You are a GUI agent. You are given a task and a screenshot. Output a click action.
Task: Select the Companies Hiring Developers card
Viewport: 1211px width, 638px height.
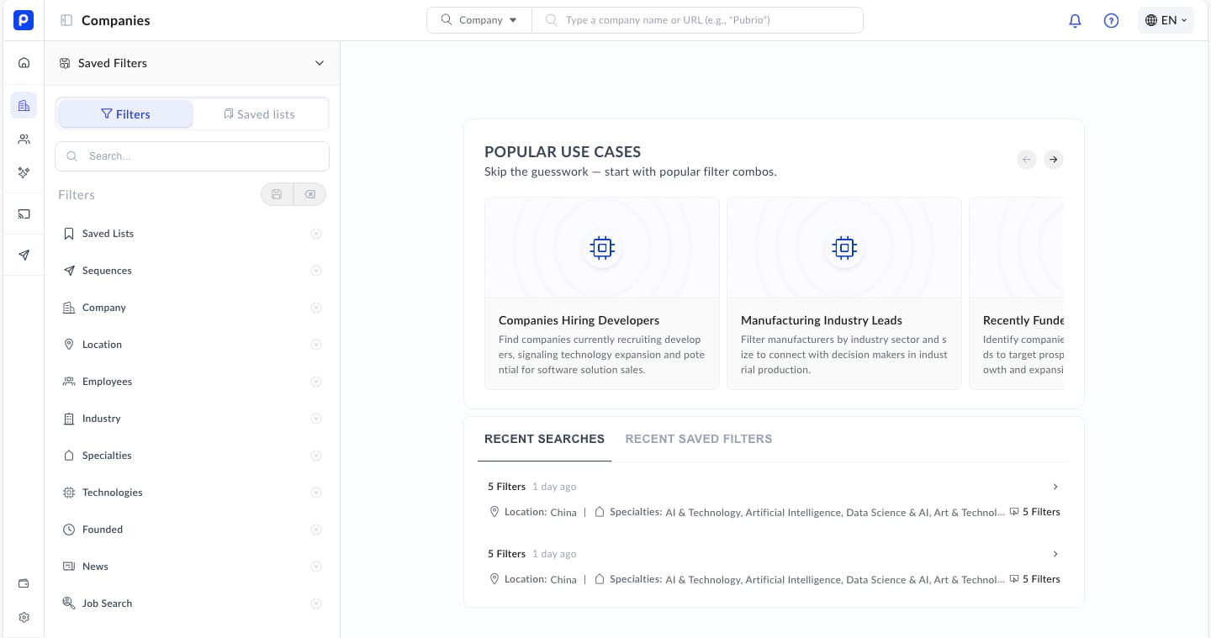601,293
